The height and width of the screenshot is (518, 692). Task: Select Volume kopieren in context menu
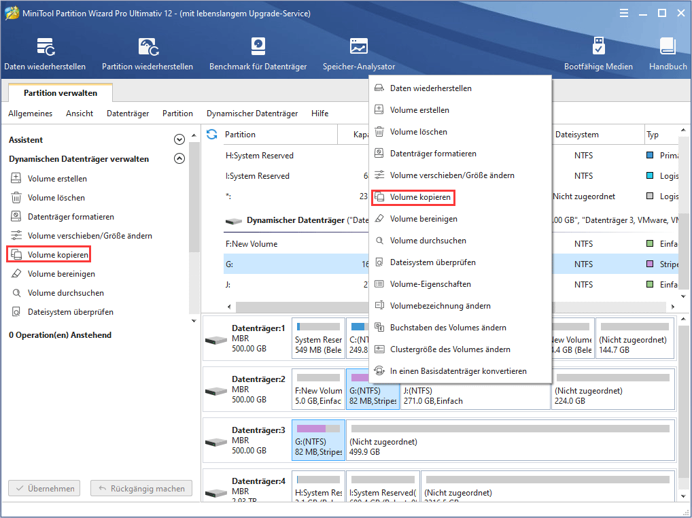coord(460,196)
